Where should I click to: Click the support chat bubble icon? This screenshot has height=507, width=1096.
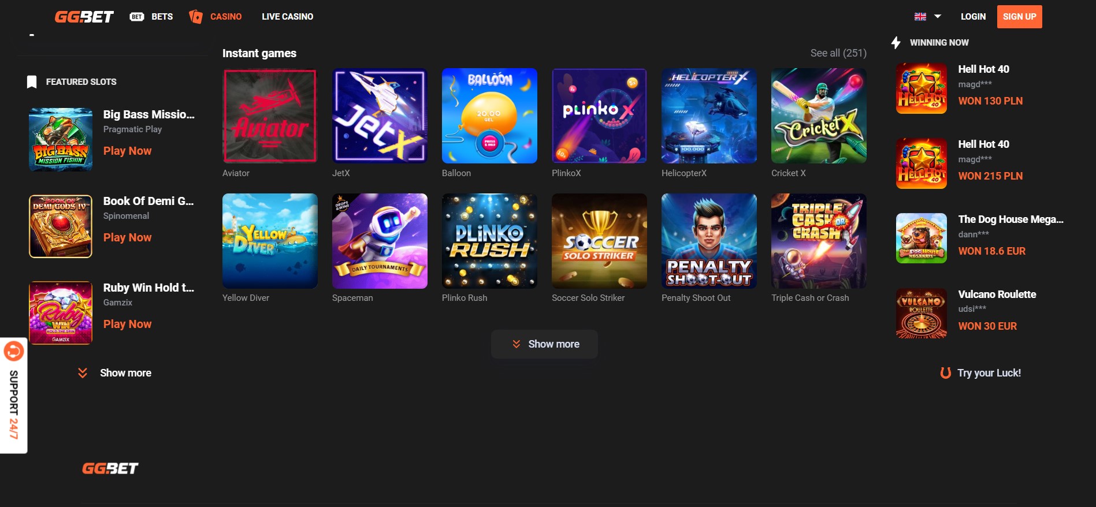tap(14, 351)
